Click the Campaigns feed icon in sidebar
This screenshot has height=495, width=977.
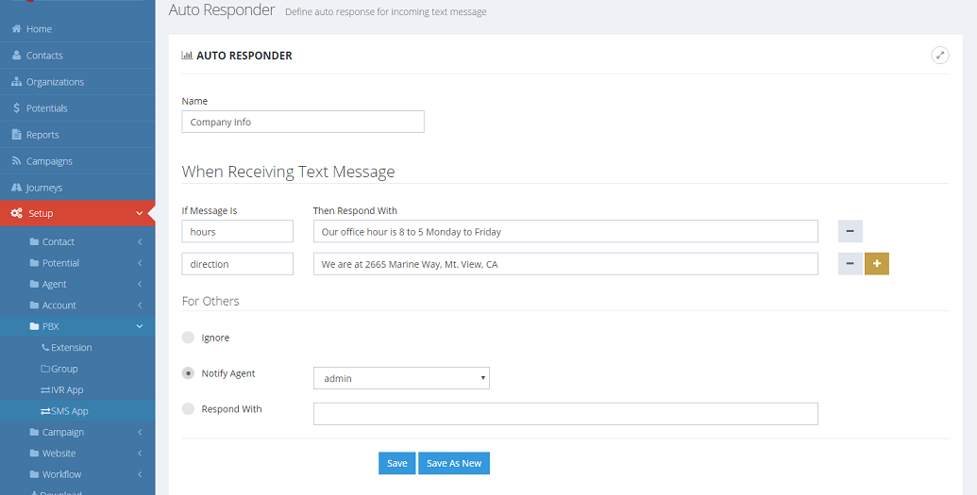16,161
